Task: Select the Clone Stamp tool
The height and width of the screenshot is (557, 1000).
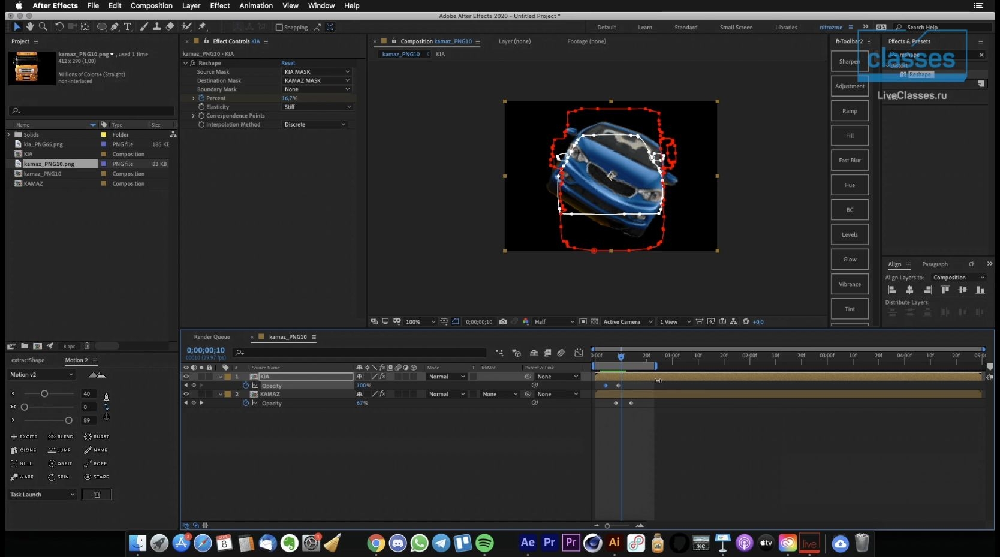Action: 156,26
